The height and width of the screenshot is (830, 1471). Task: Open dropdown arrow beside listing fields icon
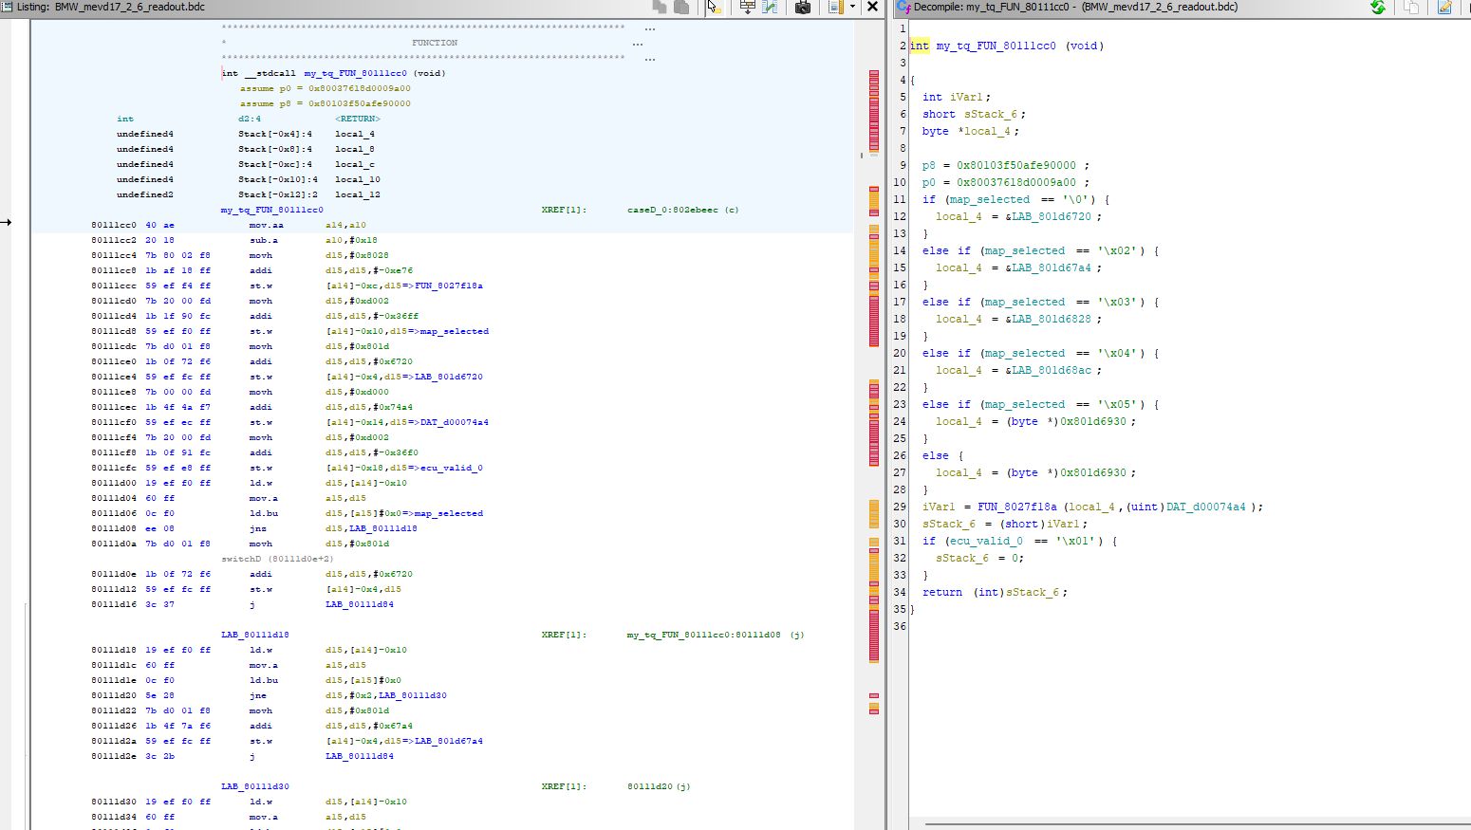point(852,8)
